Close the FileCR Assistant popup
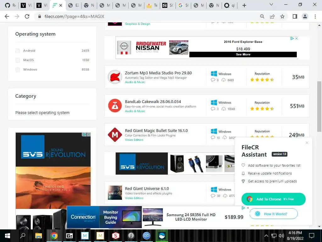This screenshot has height=242, width=322. point(307,143)
